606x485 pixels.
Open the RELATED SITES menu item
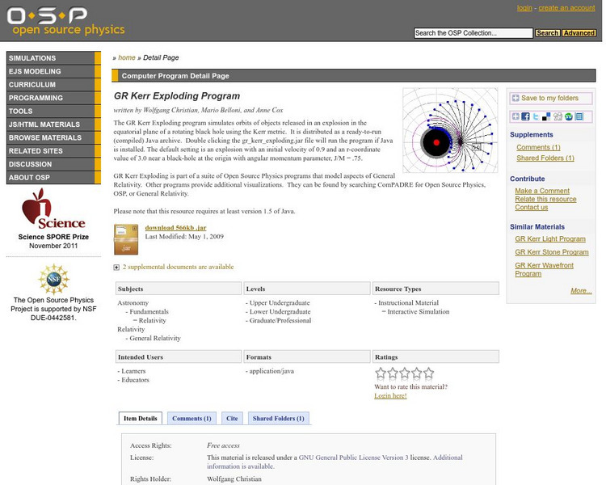coord(53,151)
